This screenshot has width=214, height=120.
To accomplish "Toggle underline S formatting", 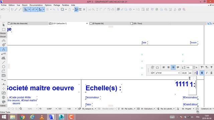I will 211,73.
